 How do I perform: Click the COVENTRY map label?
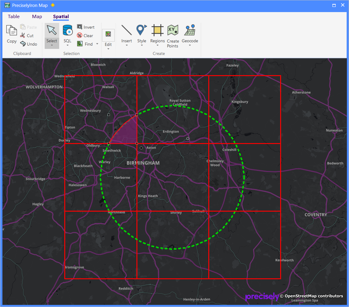pos(315,215)
